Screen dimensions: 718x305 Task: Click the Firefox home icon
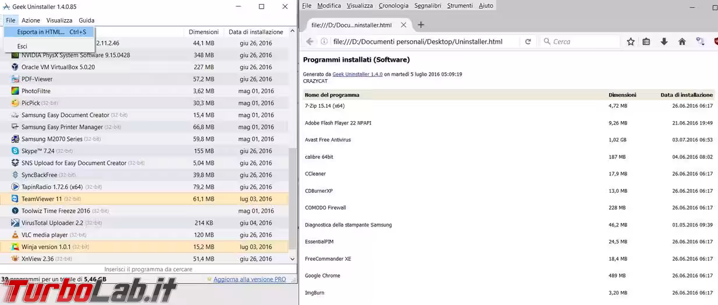682,42
